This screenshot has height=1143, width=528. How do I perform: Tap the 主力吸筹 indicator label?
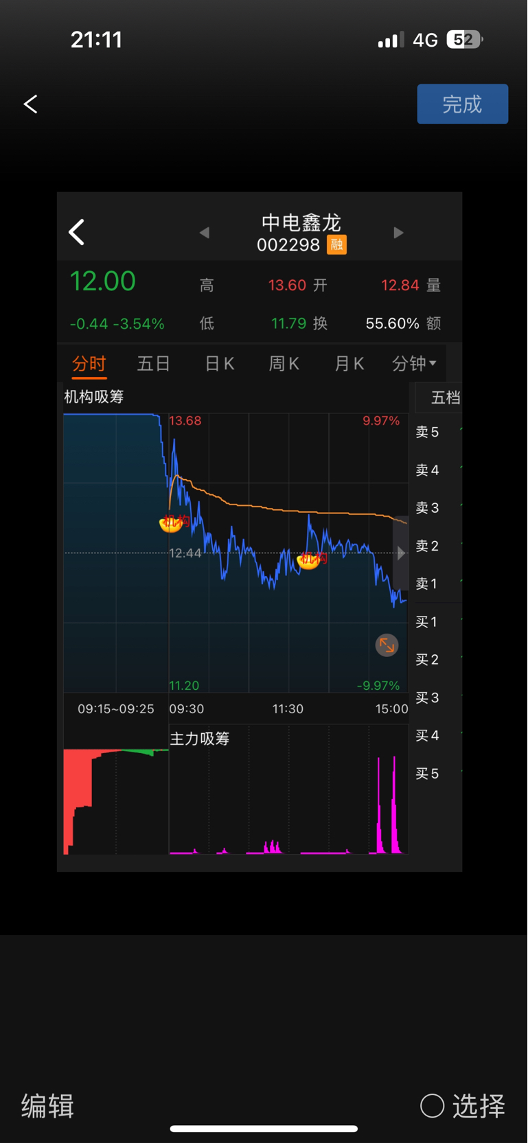pyautogui.click(x=200, y=739)
